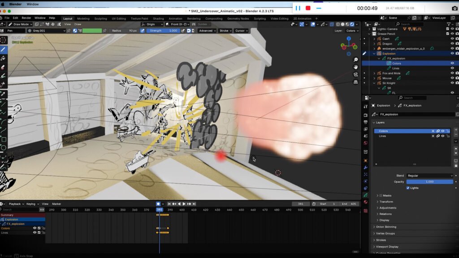459x258 pixels.
Task: Open the Tool properties tab icon
Action: tap(366, 107)
